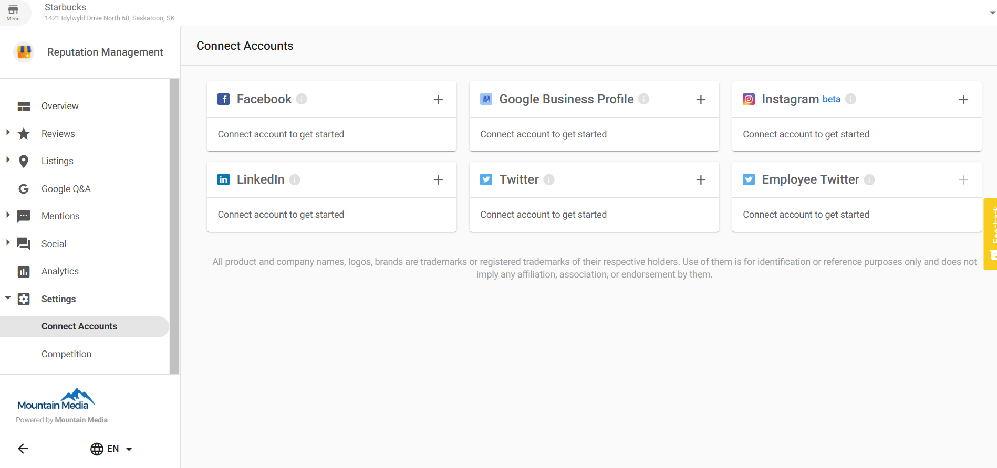Click the Reviews star icon
The height and width of the screenshot is (468, 997).
(24, 134)
